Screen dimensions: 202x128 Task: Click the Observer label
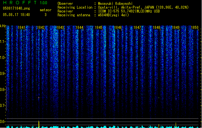[x=65, y=4]
